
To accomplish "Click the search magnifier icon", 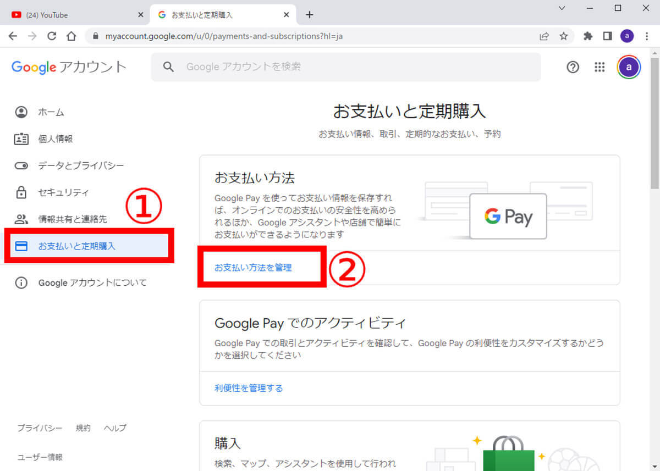I will (169, 67).
